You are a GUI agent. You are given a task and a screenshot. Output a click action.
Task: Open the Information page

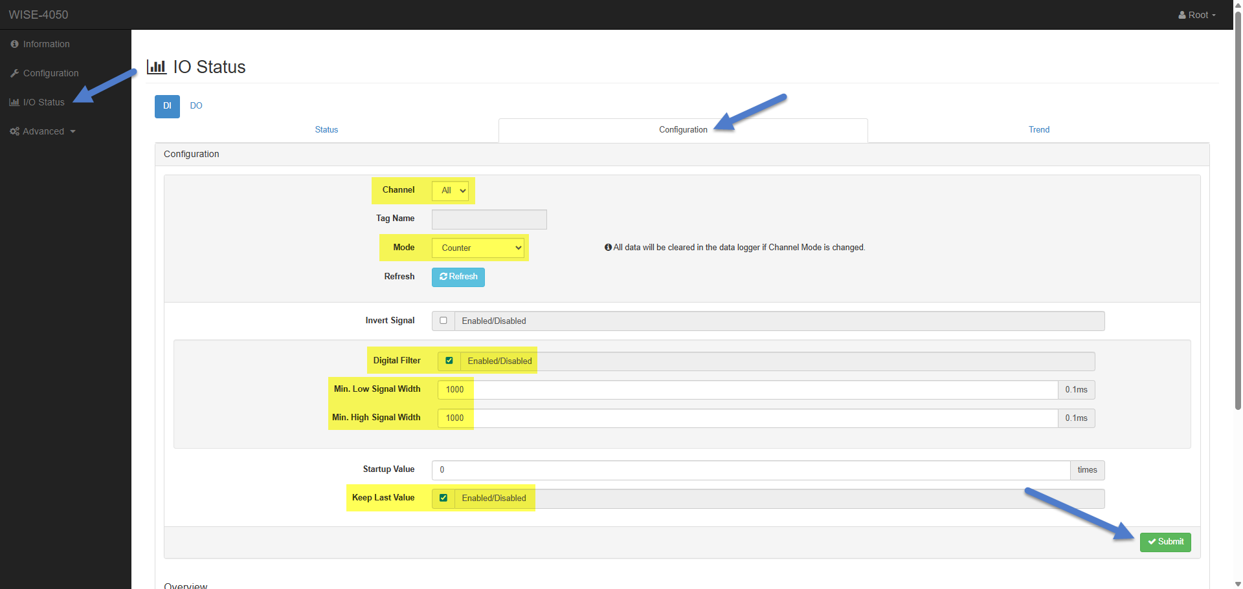tap(46, 44)
